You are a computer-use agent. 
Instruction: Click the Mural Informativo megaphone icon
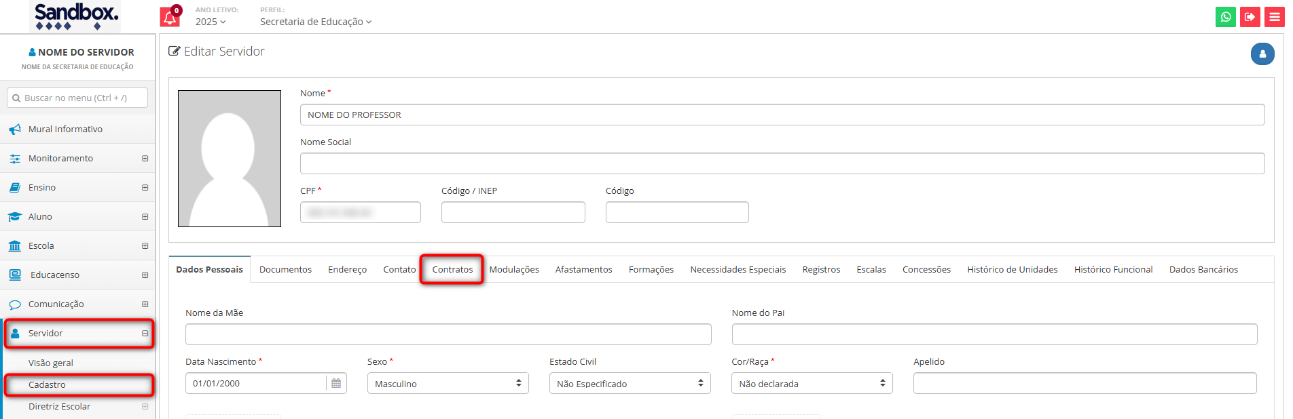(15, 129)
